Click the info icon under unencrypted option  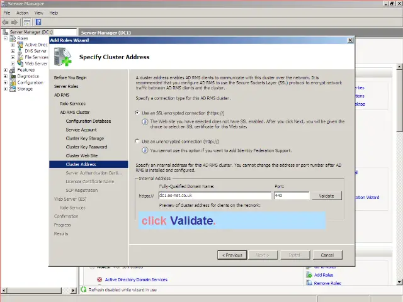point(145,150)
